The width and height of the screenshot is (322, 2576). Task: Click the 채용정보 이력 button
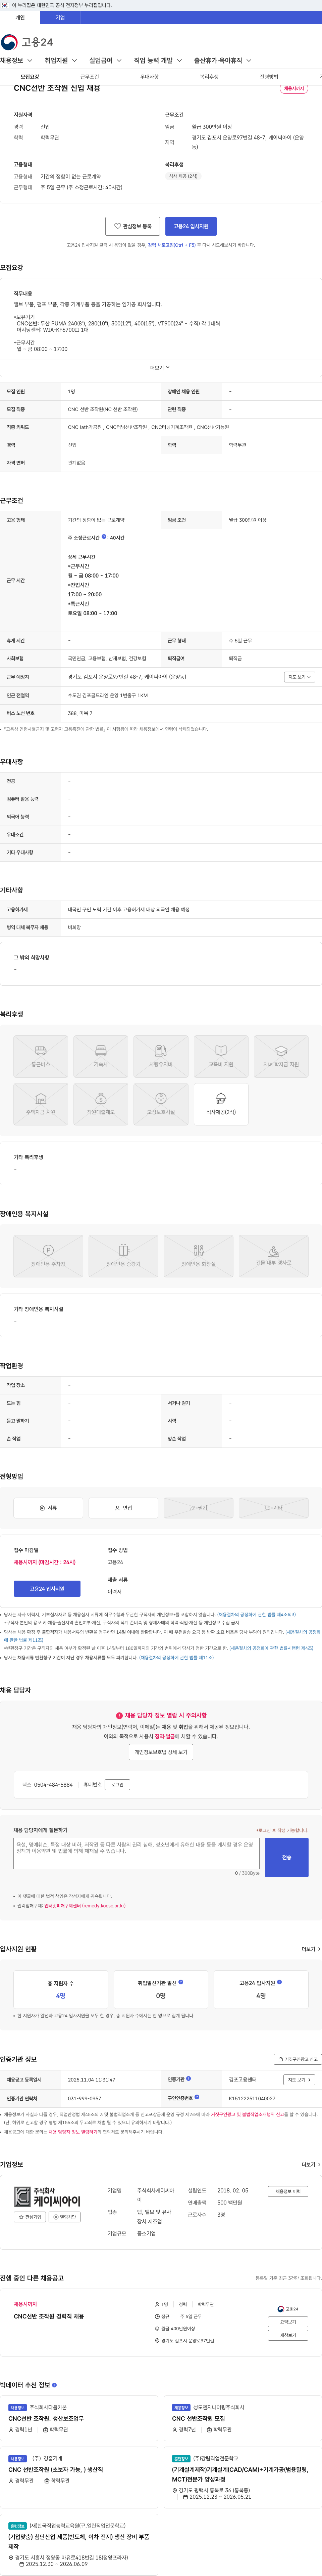[288, 2191]
